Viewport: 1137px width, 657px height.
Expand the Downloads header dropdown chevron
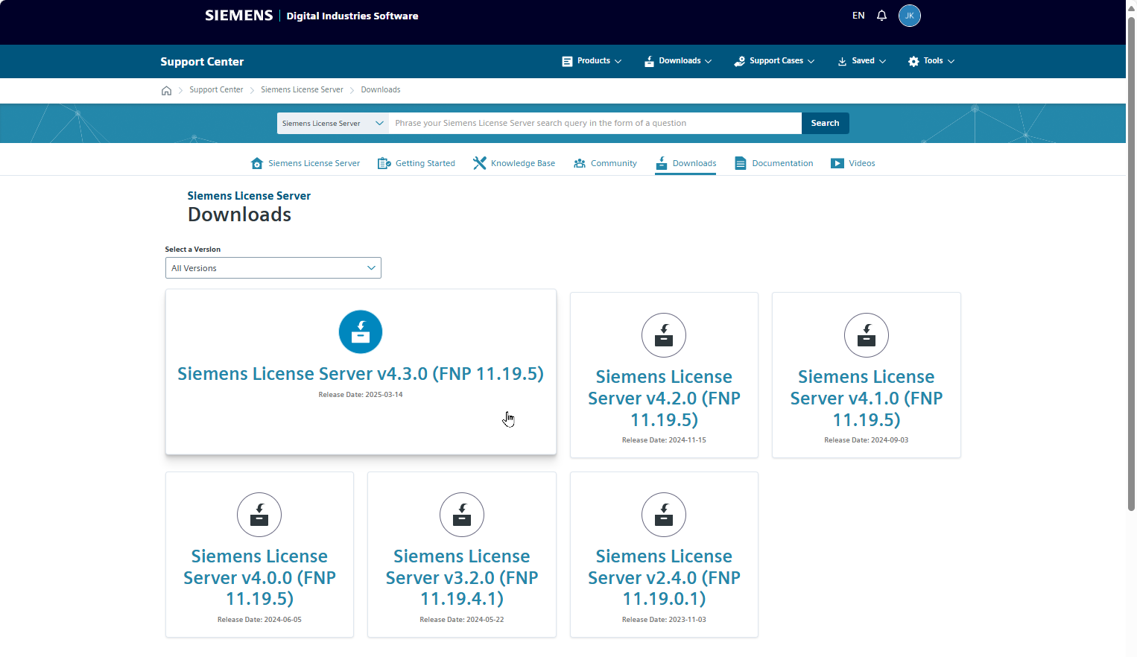[x=709, y=61]
